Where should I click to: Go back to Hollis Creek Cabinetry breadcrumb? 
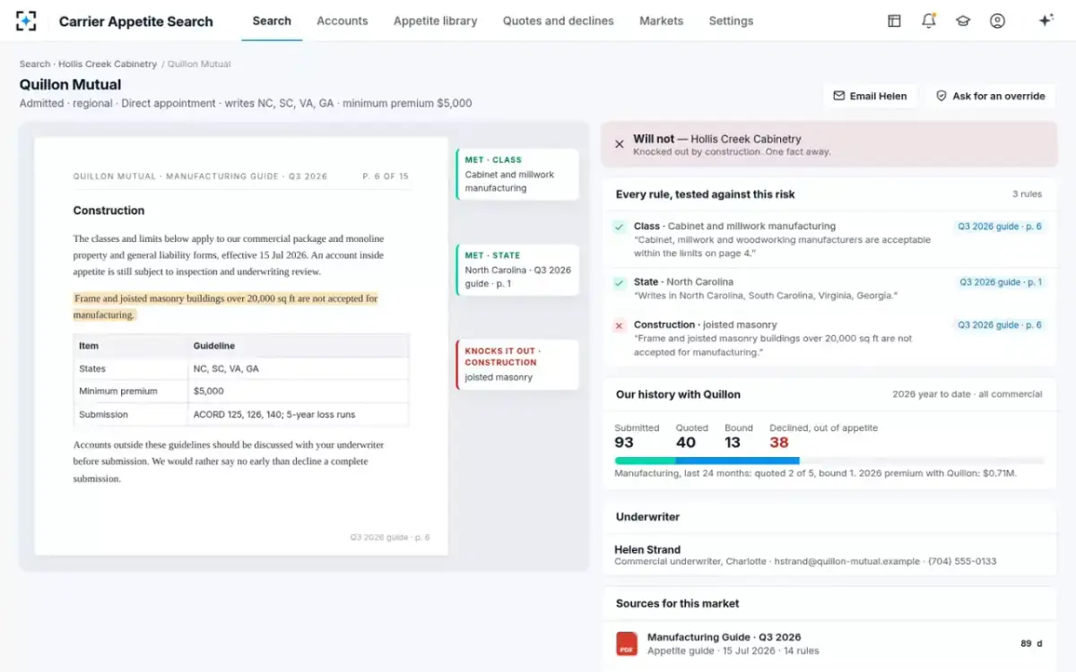(x=108, y=65)
